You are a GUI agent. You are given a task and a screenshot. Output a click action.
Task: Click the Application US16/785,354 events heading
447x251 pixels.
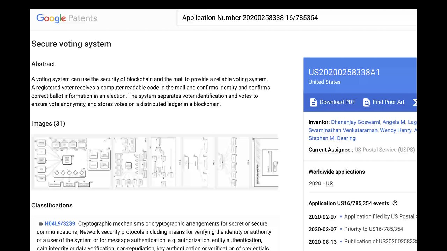pos(349,203)
